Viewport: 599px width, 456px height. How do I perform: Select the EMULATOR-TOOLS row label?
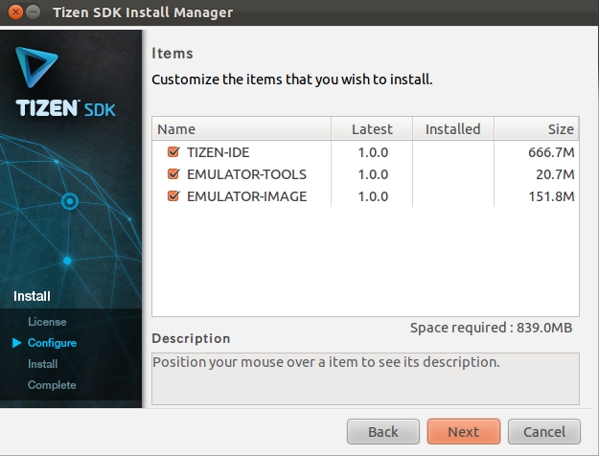click(246, 174)
